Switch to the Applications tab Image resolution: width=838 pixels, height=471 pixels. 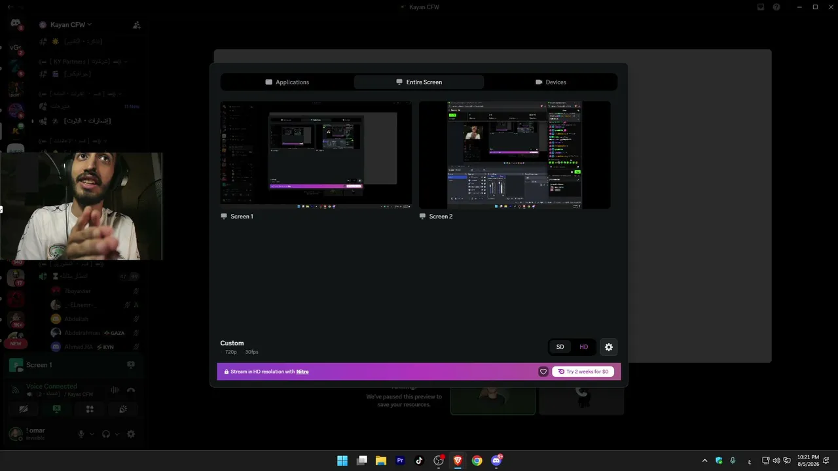[287, 82]
